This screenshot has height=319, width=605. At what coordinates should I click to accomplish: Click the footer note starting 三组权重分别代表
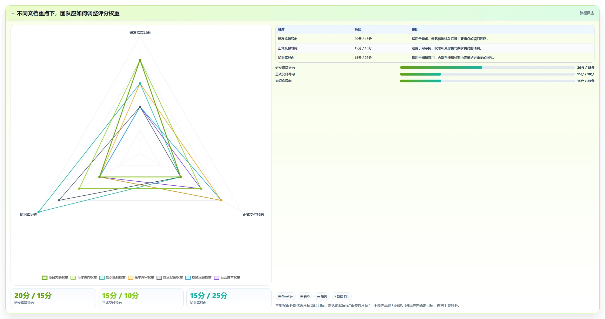point(368,306)
